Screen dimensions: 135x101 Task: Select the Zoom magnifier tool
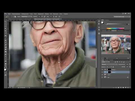[x=6, y=66]
